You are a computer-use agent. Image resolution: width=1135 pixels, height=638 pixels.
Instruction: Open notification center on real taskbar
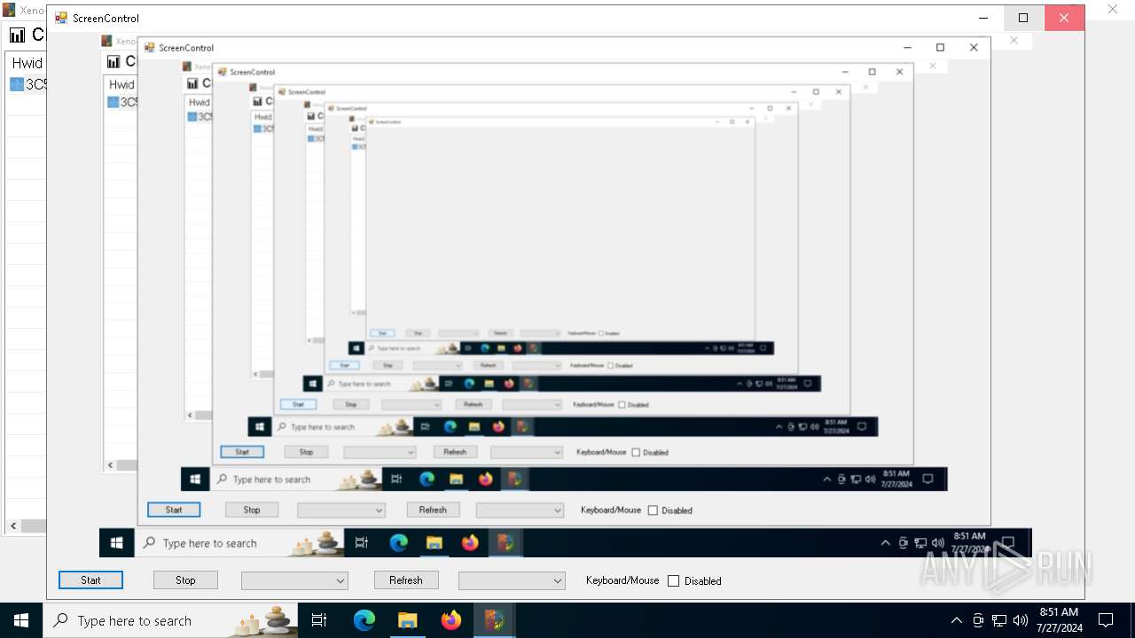[1106, 620]
